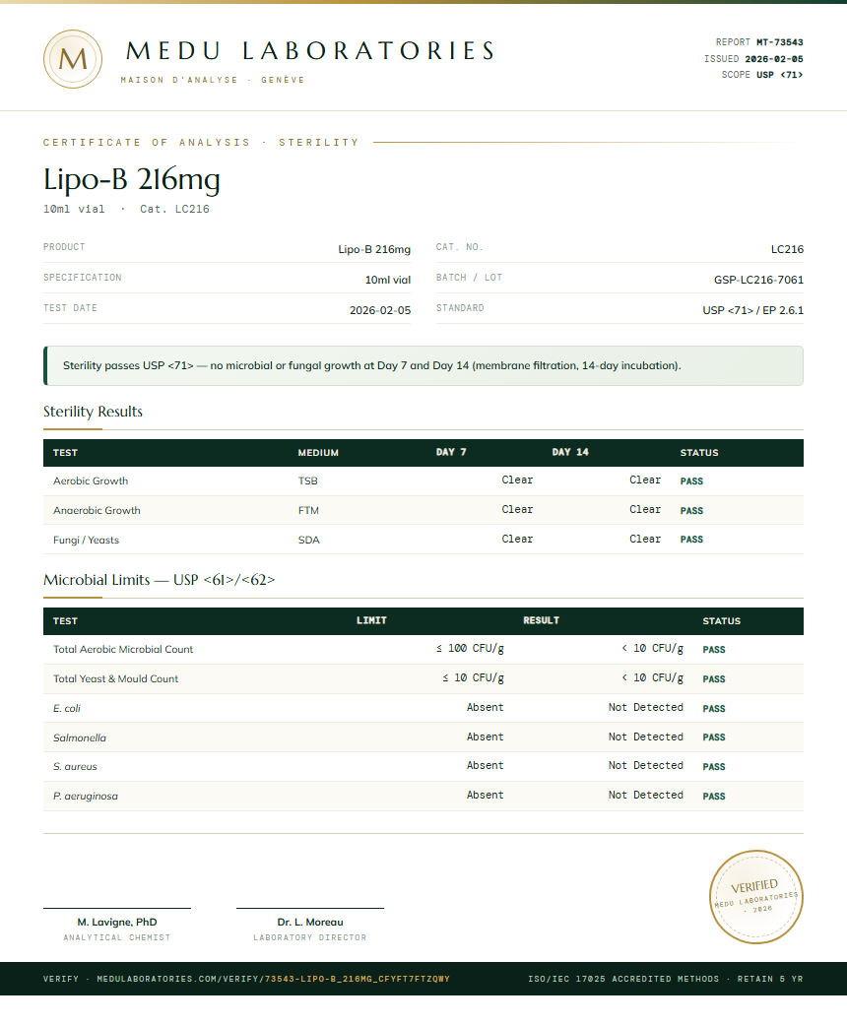The width and height of the screenshot is (847, 1025).
Task: Click the Medu Laboratories M logo
Action: [73, 59]
